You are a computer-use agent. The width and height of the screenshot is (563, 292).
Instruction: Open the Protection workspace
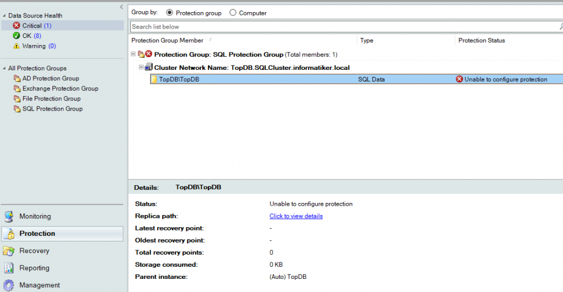pos(63,234)
